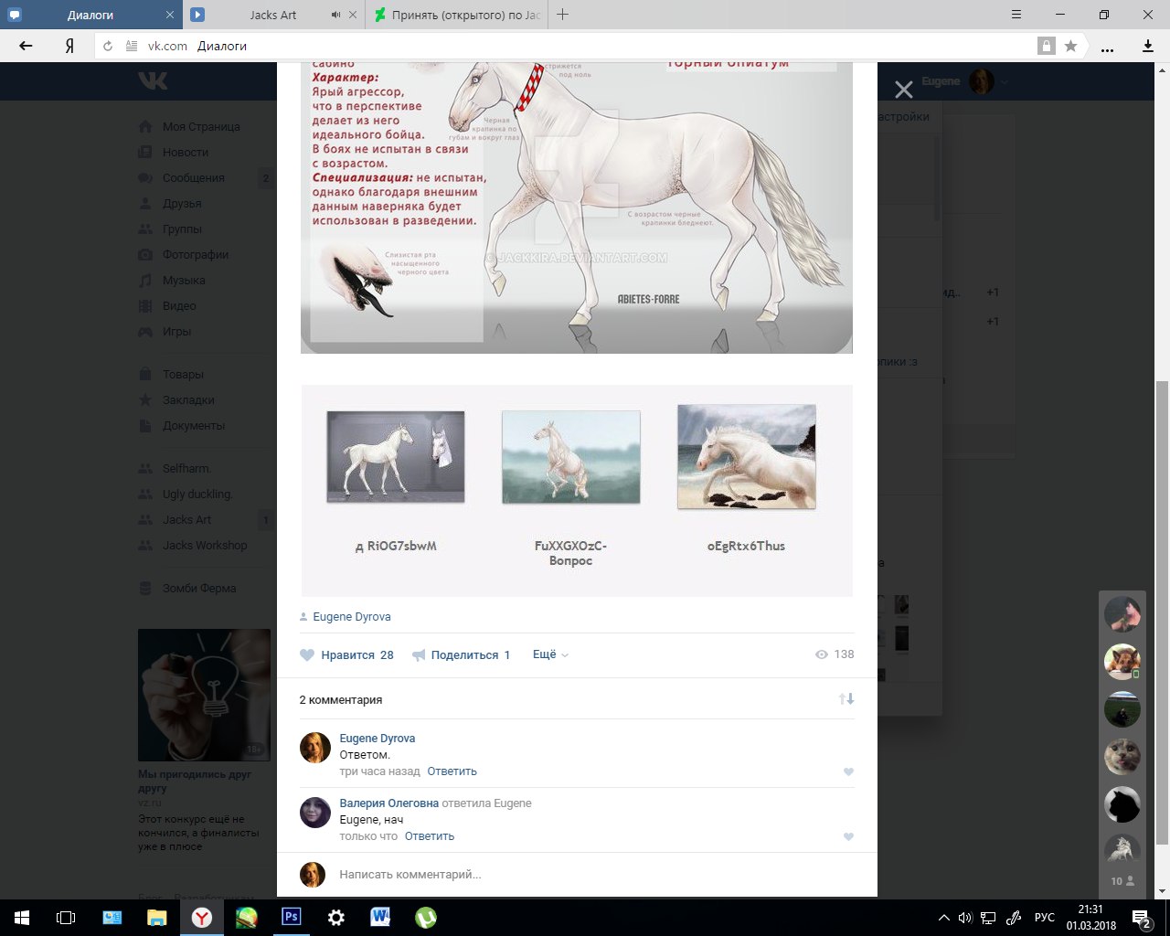Expand the Ещё dropdown menu
The height and width of the screenshot is (936, 1170).
point(550,654)
